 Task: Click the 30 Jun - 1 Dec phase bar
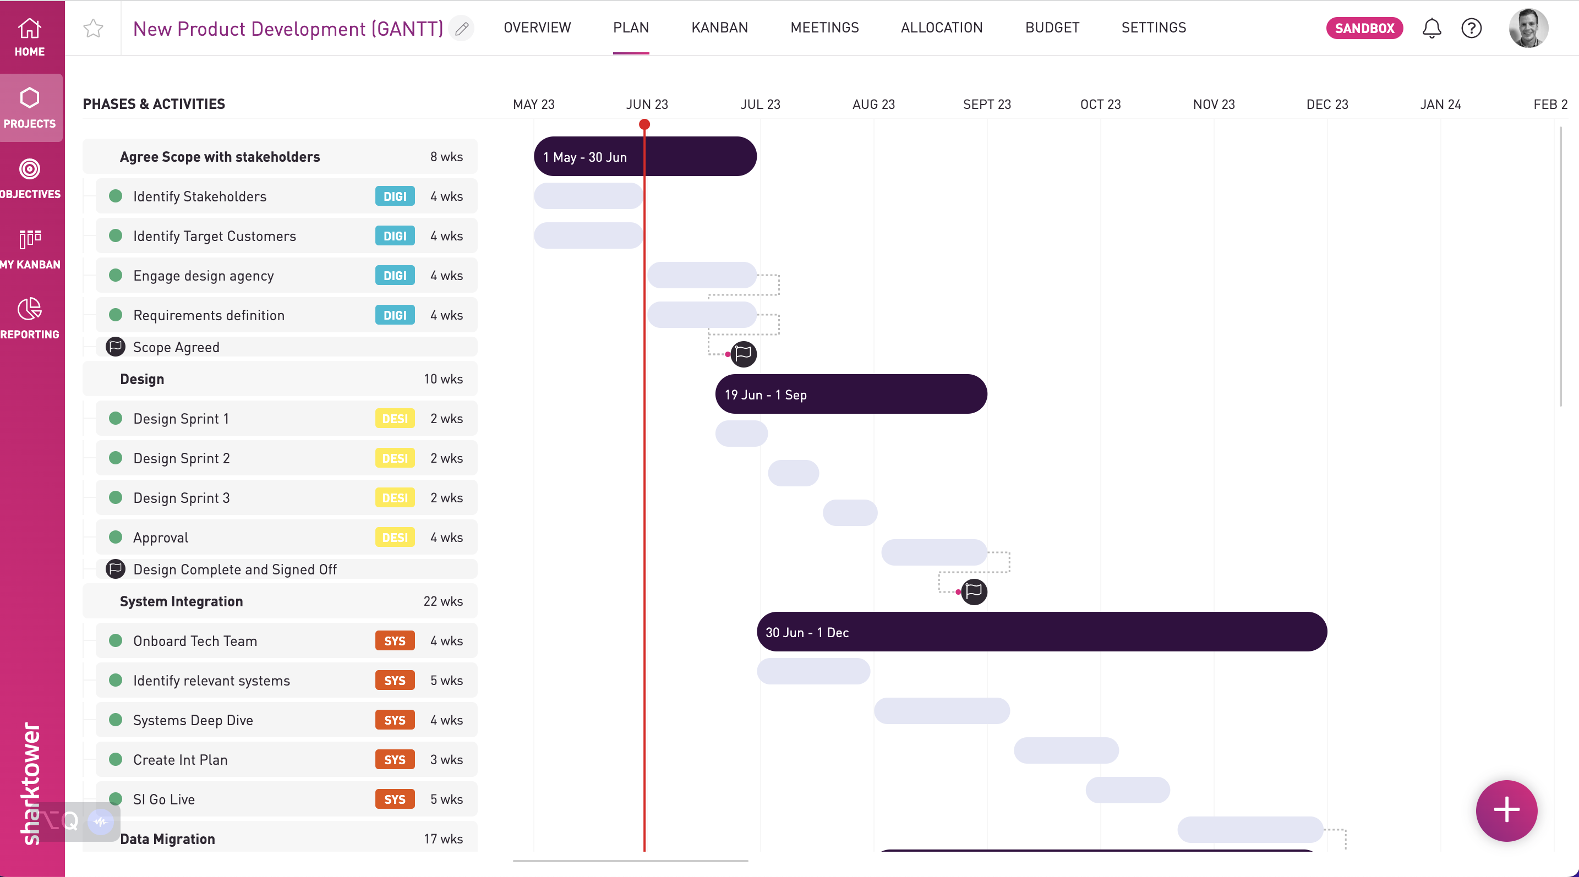pyautogui.click(x=1041, y=632)
